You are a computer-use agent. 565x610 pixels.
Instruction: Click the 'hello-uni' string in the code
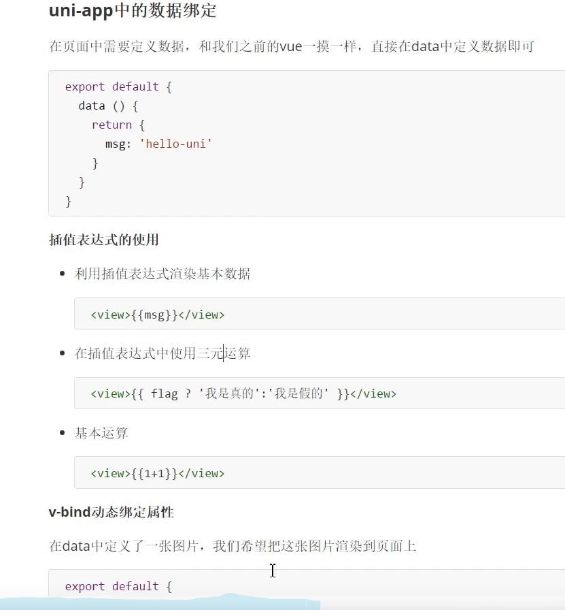(x=175, y=144)
